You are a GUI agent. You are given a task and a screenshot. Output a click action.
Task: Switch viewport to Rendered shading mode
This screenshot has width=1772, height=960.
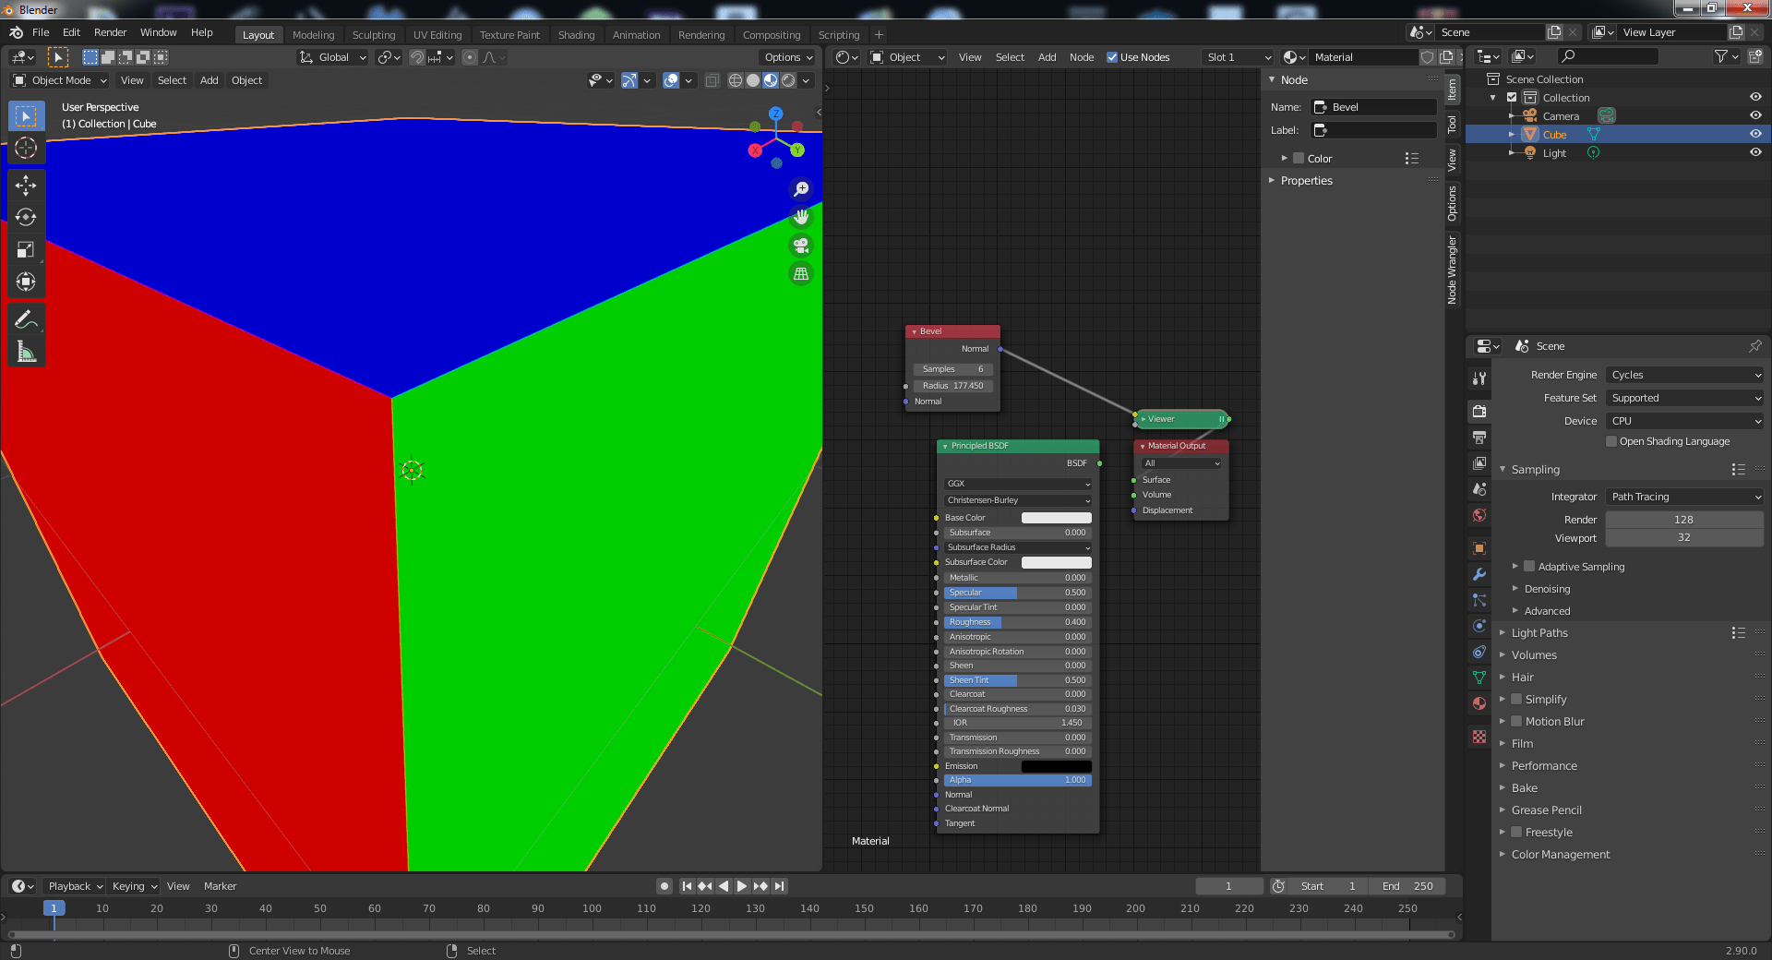pyautogui.click(x=787, y=80)
